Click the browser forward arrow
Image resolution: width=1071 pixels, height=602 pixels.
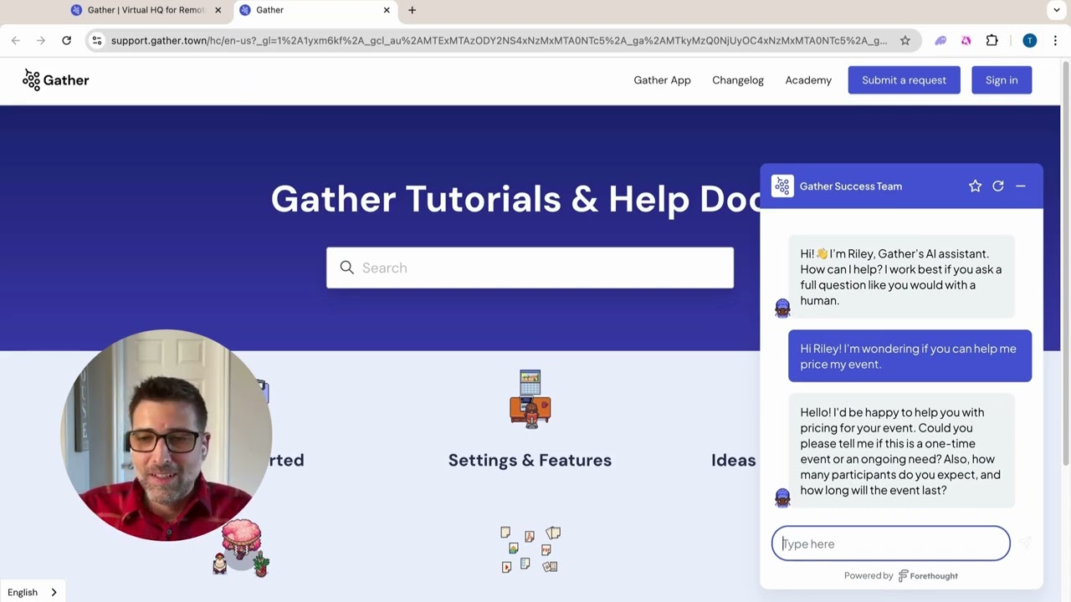click(x=41, y=40)
